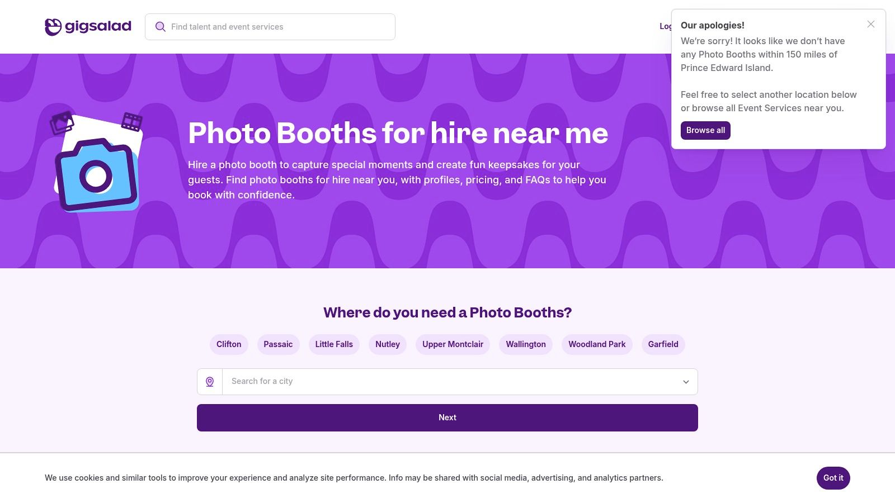Click the search magnifier icon
Viewport: 895px width, 503px height.
161,27
